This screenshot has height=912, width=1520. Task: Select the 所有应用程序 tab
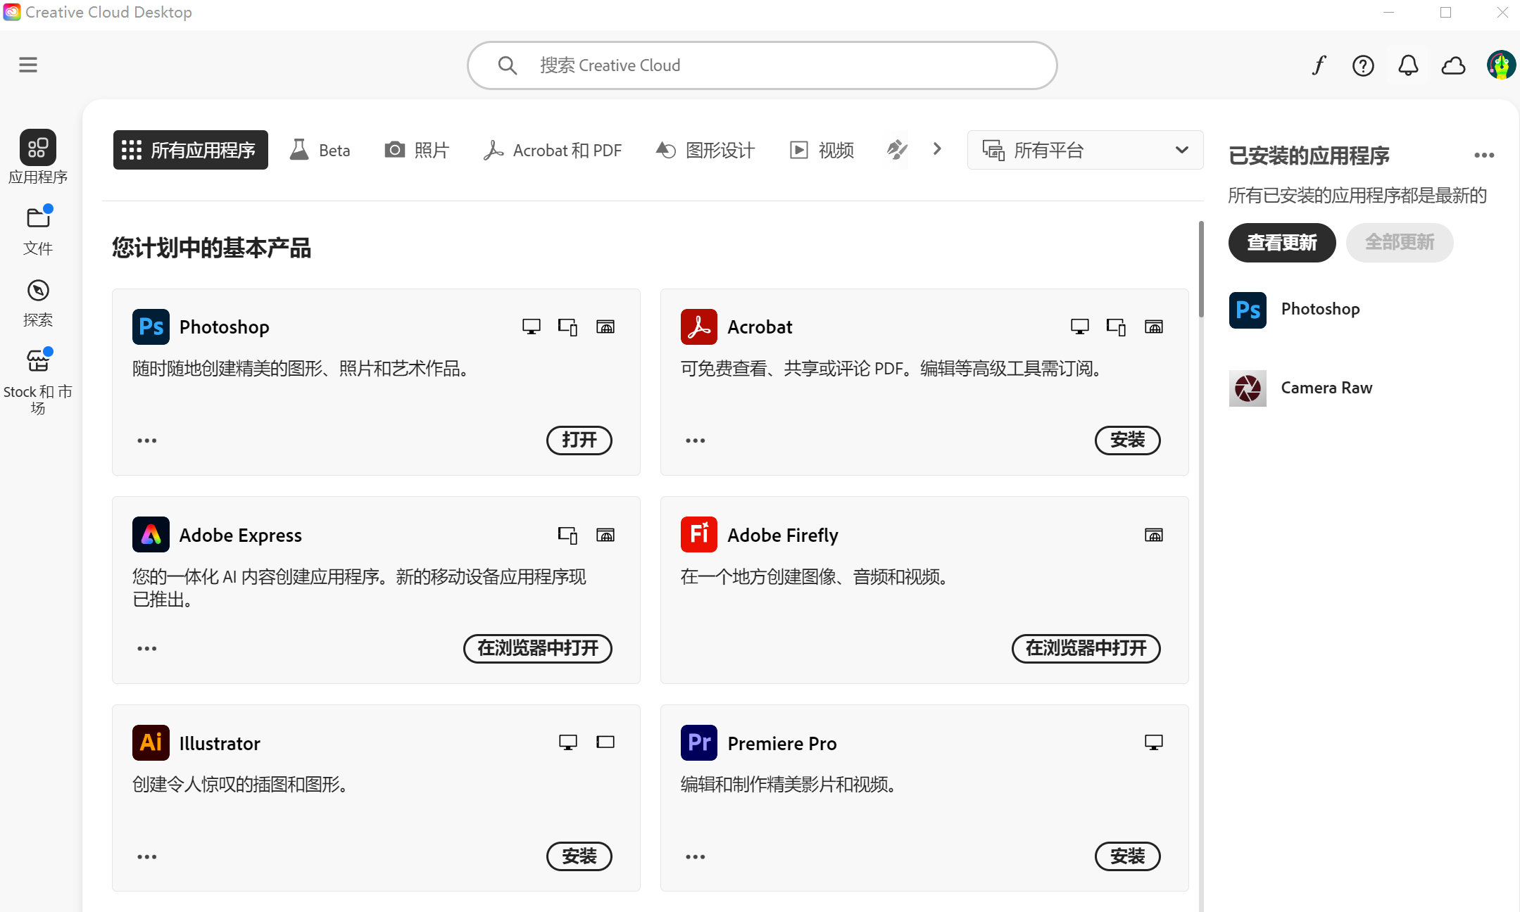191,150
